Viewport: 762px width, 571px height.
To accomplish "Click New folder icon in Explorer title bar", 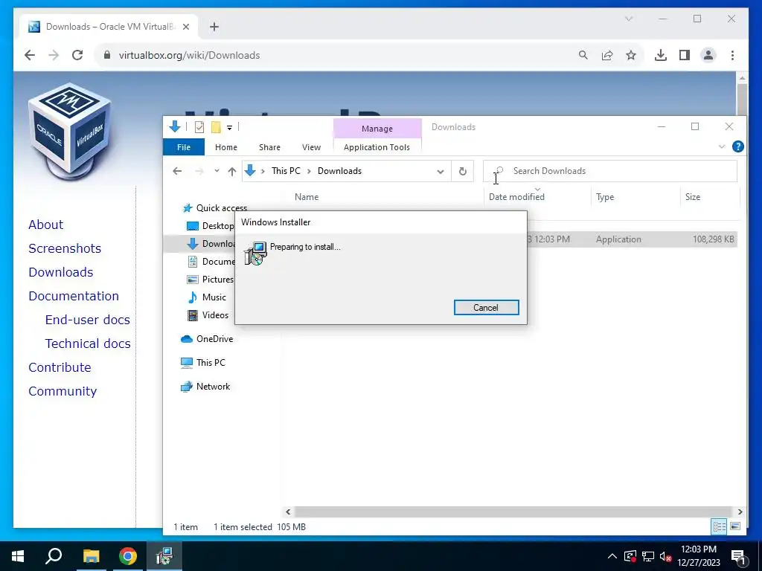I will [x=216, y=127].
